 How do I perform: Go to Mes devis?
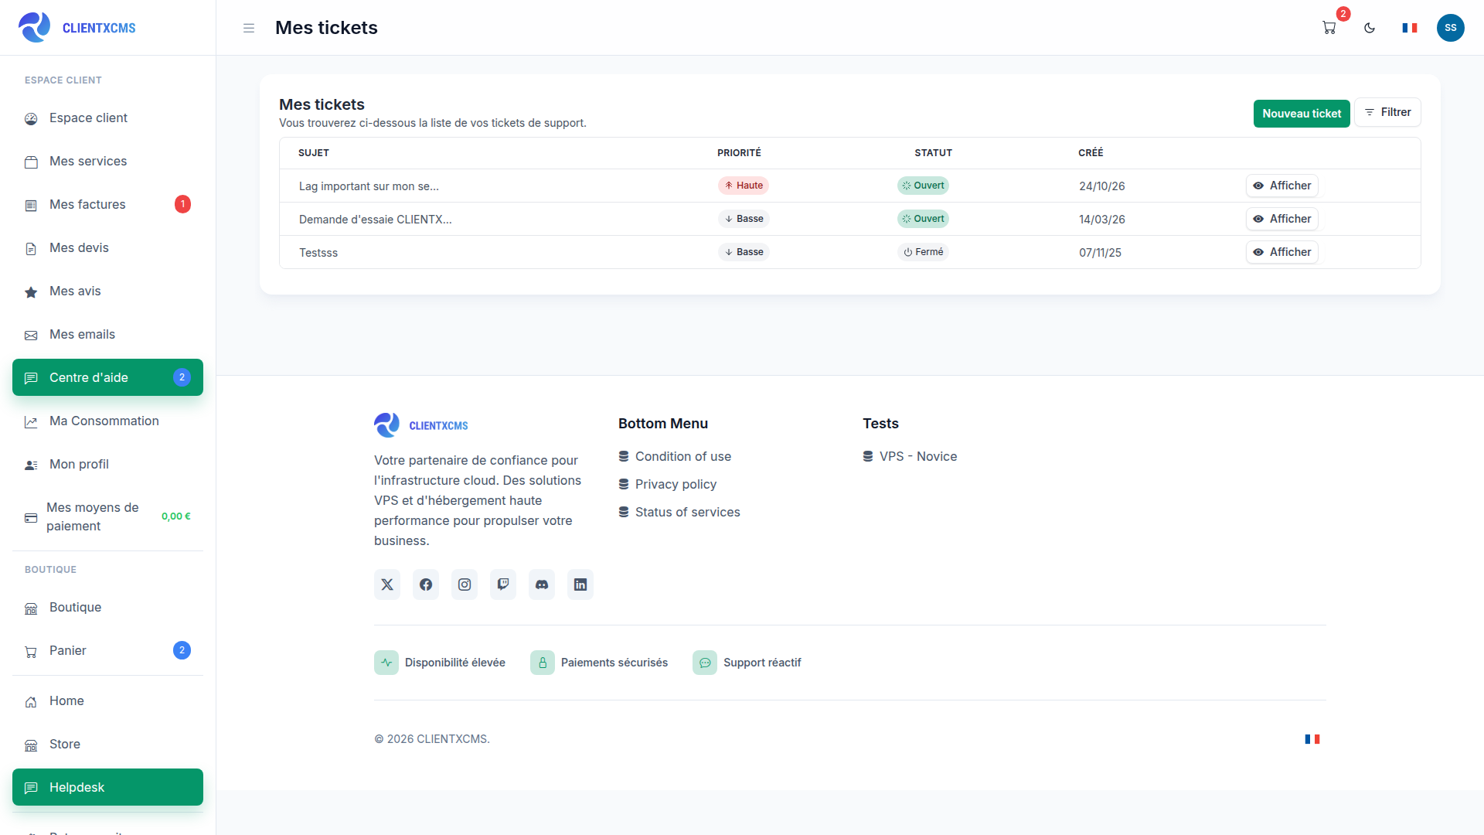(107, 248)
